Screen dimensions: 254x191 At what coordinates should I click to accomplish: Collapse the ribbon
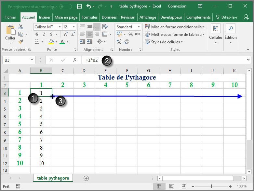[x=248, y=50]
